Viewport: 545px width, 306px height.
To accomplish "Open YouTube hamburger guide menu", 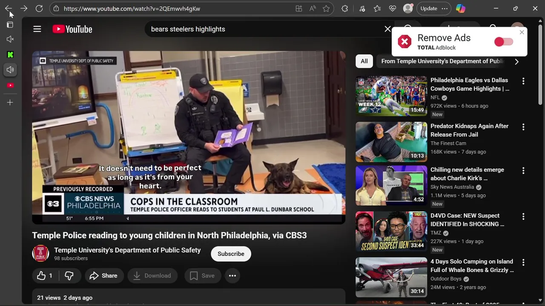I will 37,29.
